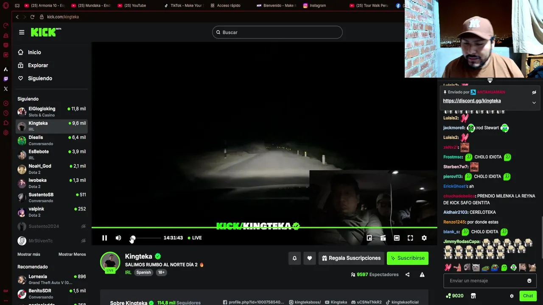Open the clip creation icon in player

click(x=383, y=238)
